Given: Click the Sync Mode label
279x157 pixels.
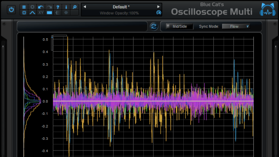Looking at the screenshot, I should [x=209, y=26].
